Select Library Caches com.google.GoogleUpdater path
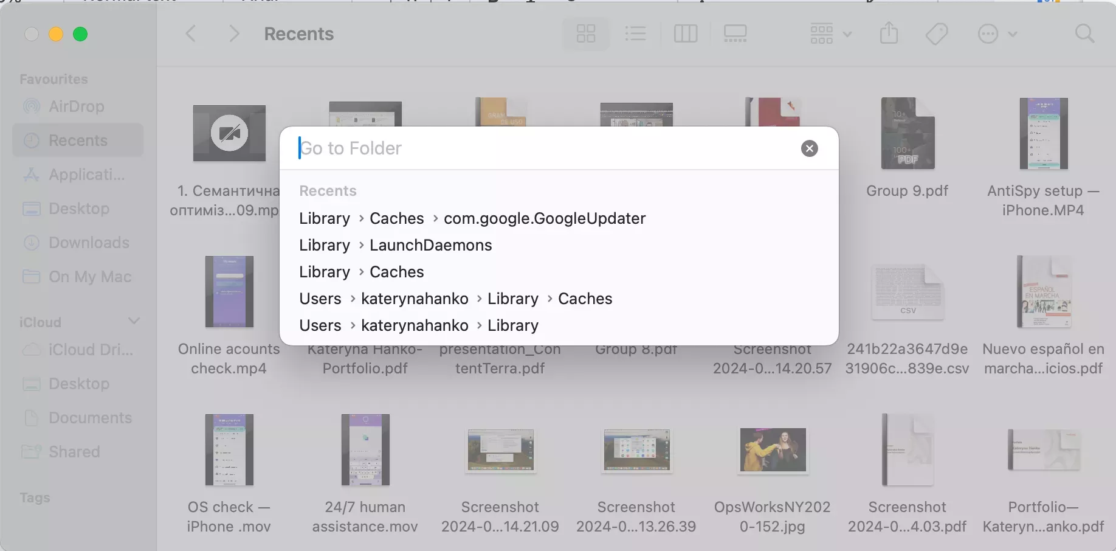1116x551 pixels. 472,218
